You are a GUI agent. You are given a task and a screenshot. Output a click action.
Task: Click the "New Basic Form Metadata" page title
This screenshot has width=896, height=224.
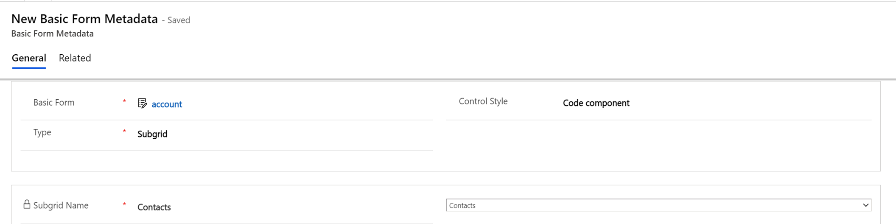click(84, 19)
